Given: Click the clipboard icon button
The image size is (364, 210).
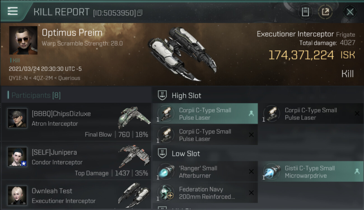Looking at the screenshot, I should tap(305, 12).
